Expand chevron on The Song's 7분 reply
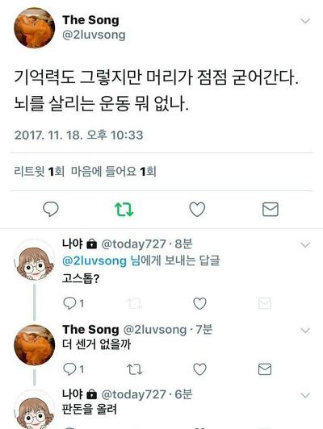The image size is (323, 429). point(305,331)
